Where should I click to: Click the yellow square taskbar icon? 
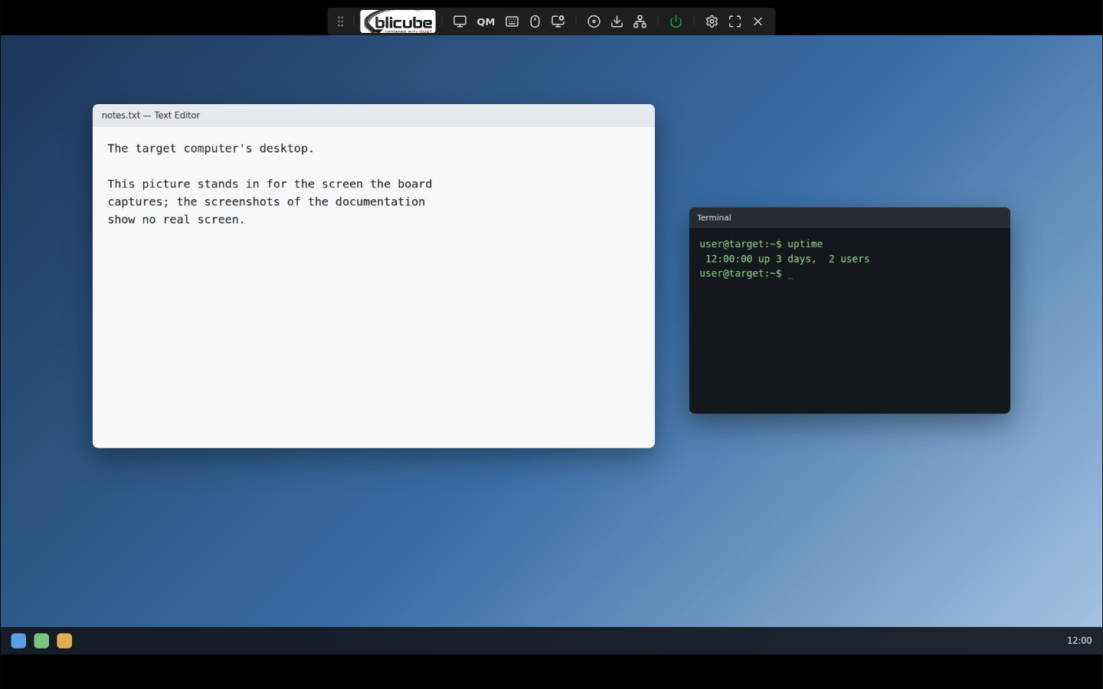(x=64, y=641)
